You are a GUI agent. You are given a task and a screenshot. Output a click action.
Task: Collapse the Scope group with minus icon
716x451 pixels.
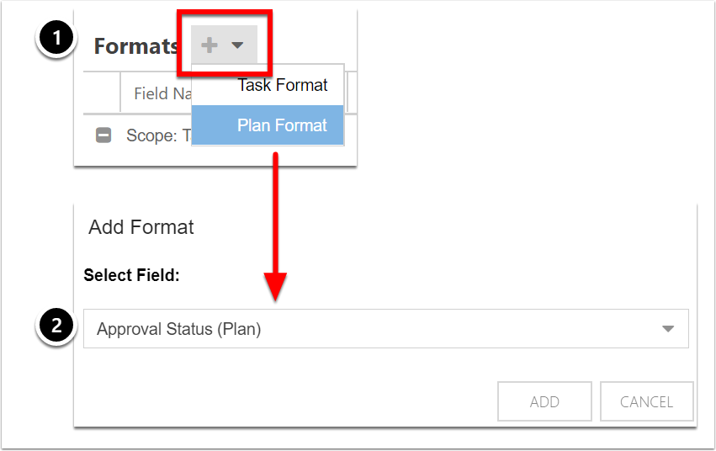103,135
